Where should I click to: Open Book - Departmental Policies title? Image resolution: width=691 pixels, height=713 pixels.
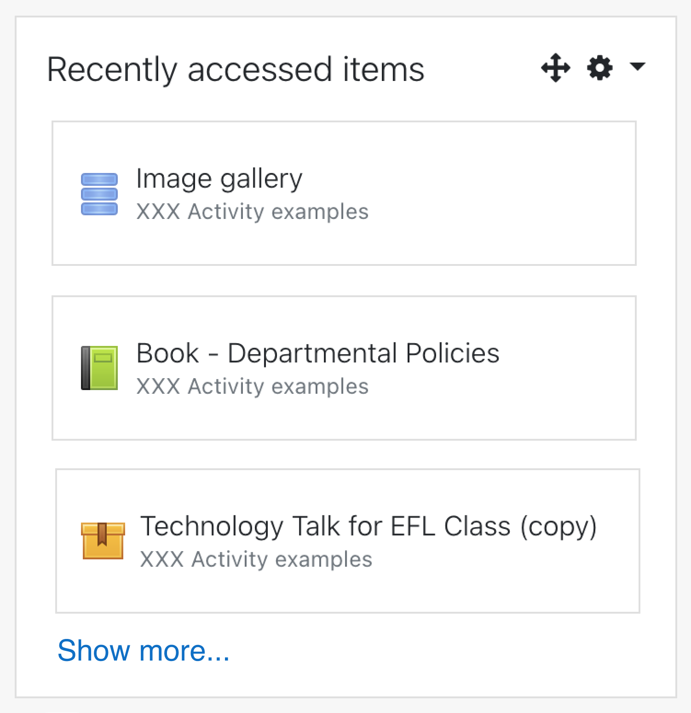coord(318,353)
